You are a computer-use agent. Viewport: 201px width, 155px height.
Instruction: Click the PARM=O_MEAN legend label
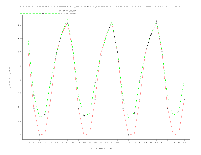tap(68, 11)
